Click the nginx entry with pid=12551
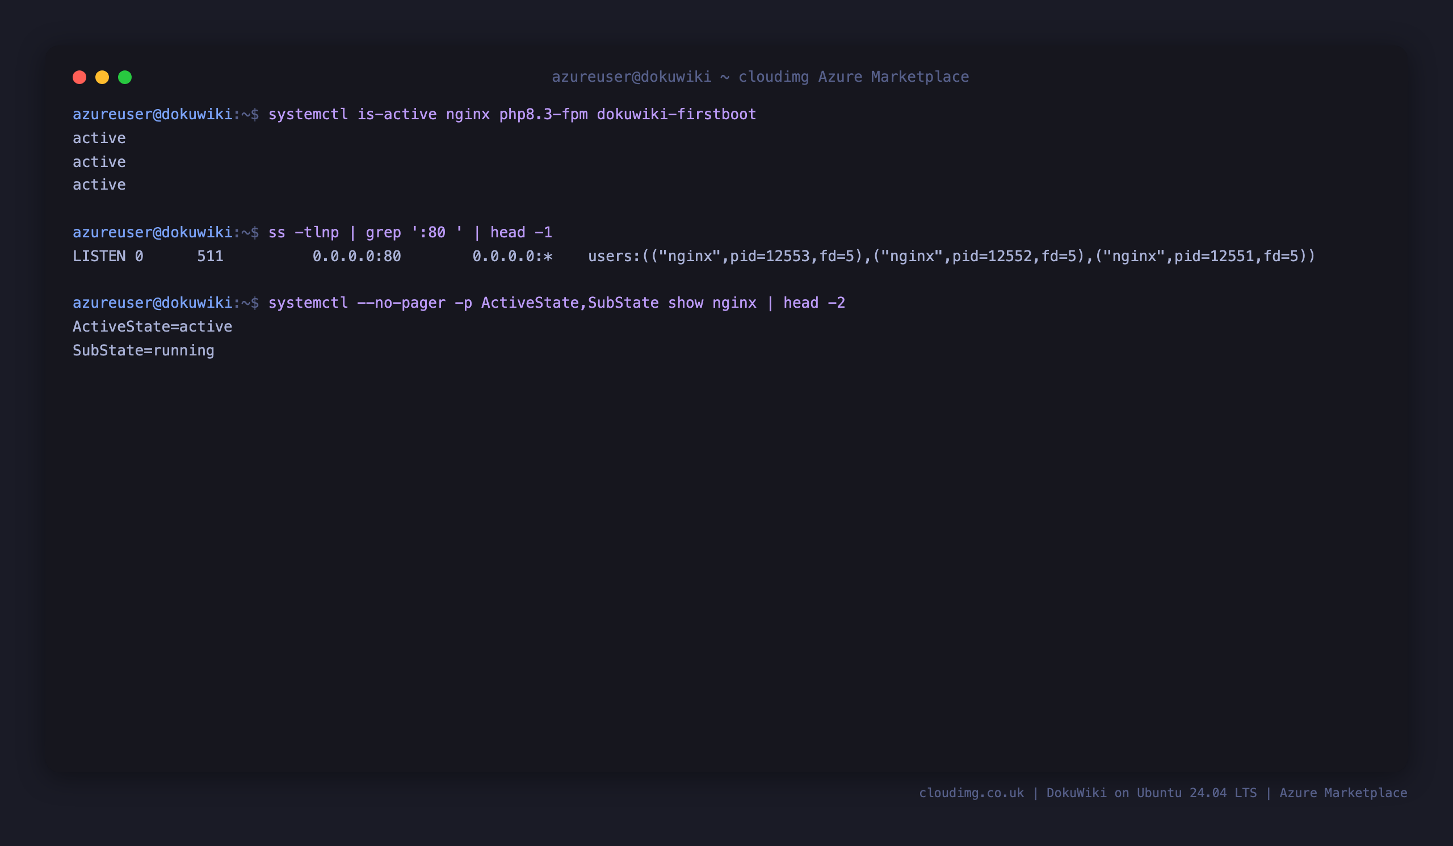Image resolution: width=1453 pixels, height=846 pixels. (1201, 256)
